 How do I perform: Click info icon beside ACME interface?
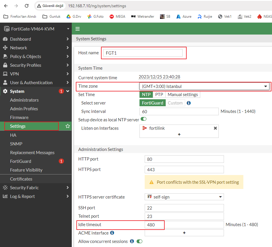click(x=112, y=233)
